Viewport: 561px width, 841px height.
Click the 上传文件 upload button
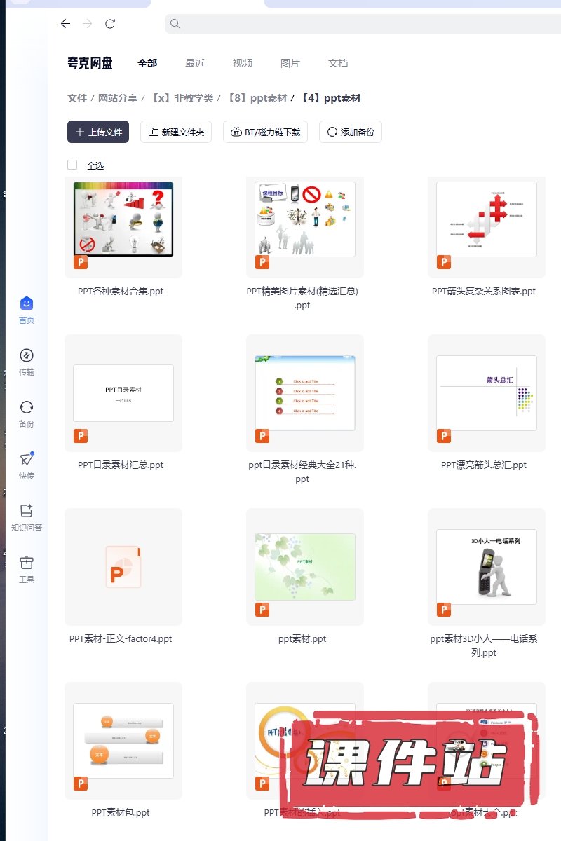coord(98,132)
